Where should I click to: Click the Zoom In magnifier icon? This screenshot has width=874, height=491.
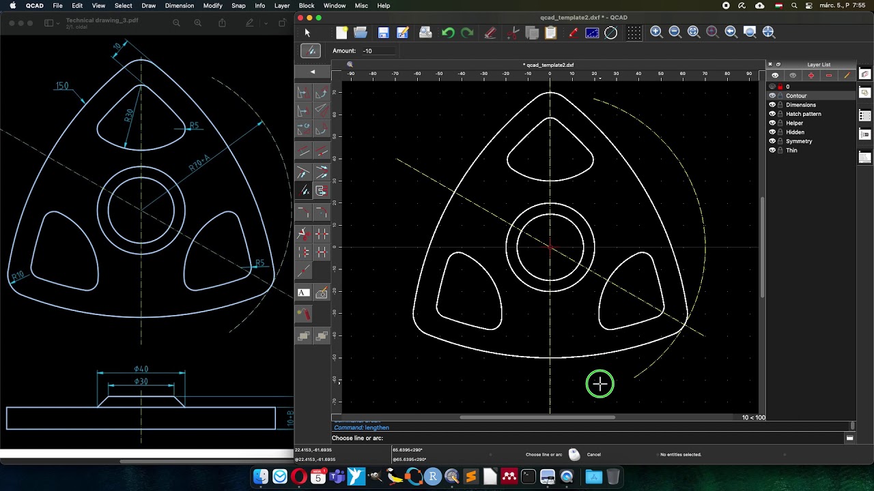point(656,32)
